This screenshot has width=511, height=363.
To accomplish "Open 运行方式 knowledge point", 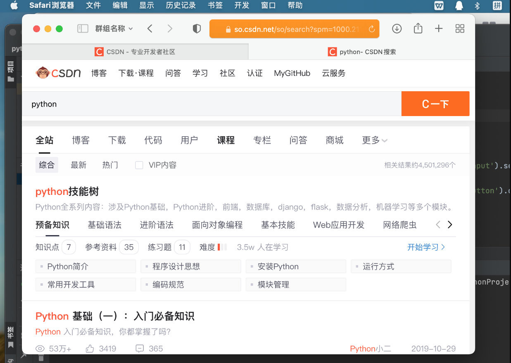I will coord(401,266).
